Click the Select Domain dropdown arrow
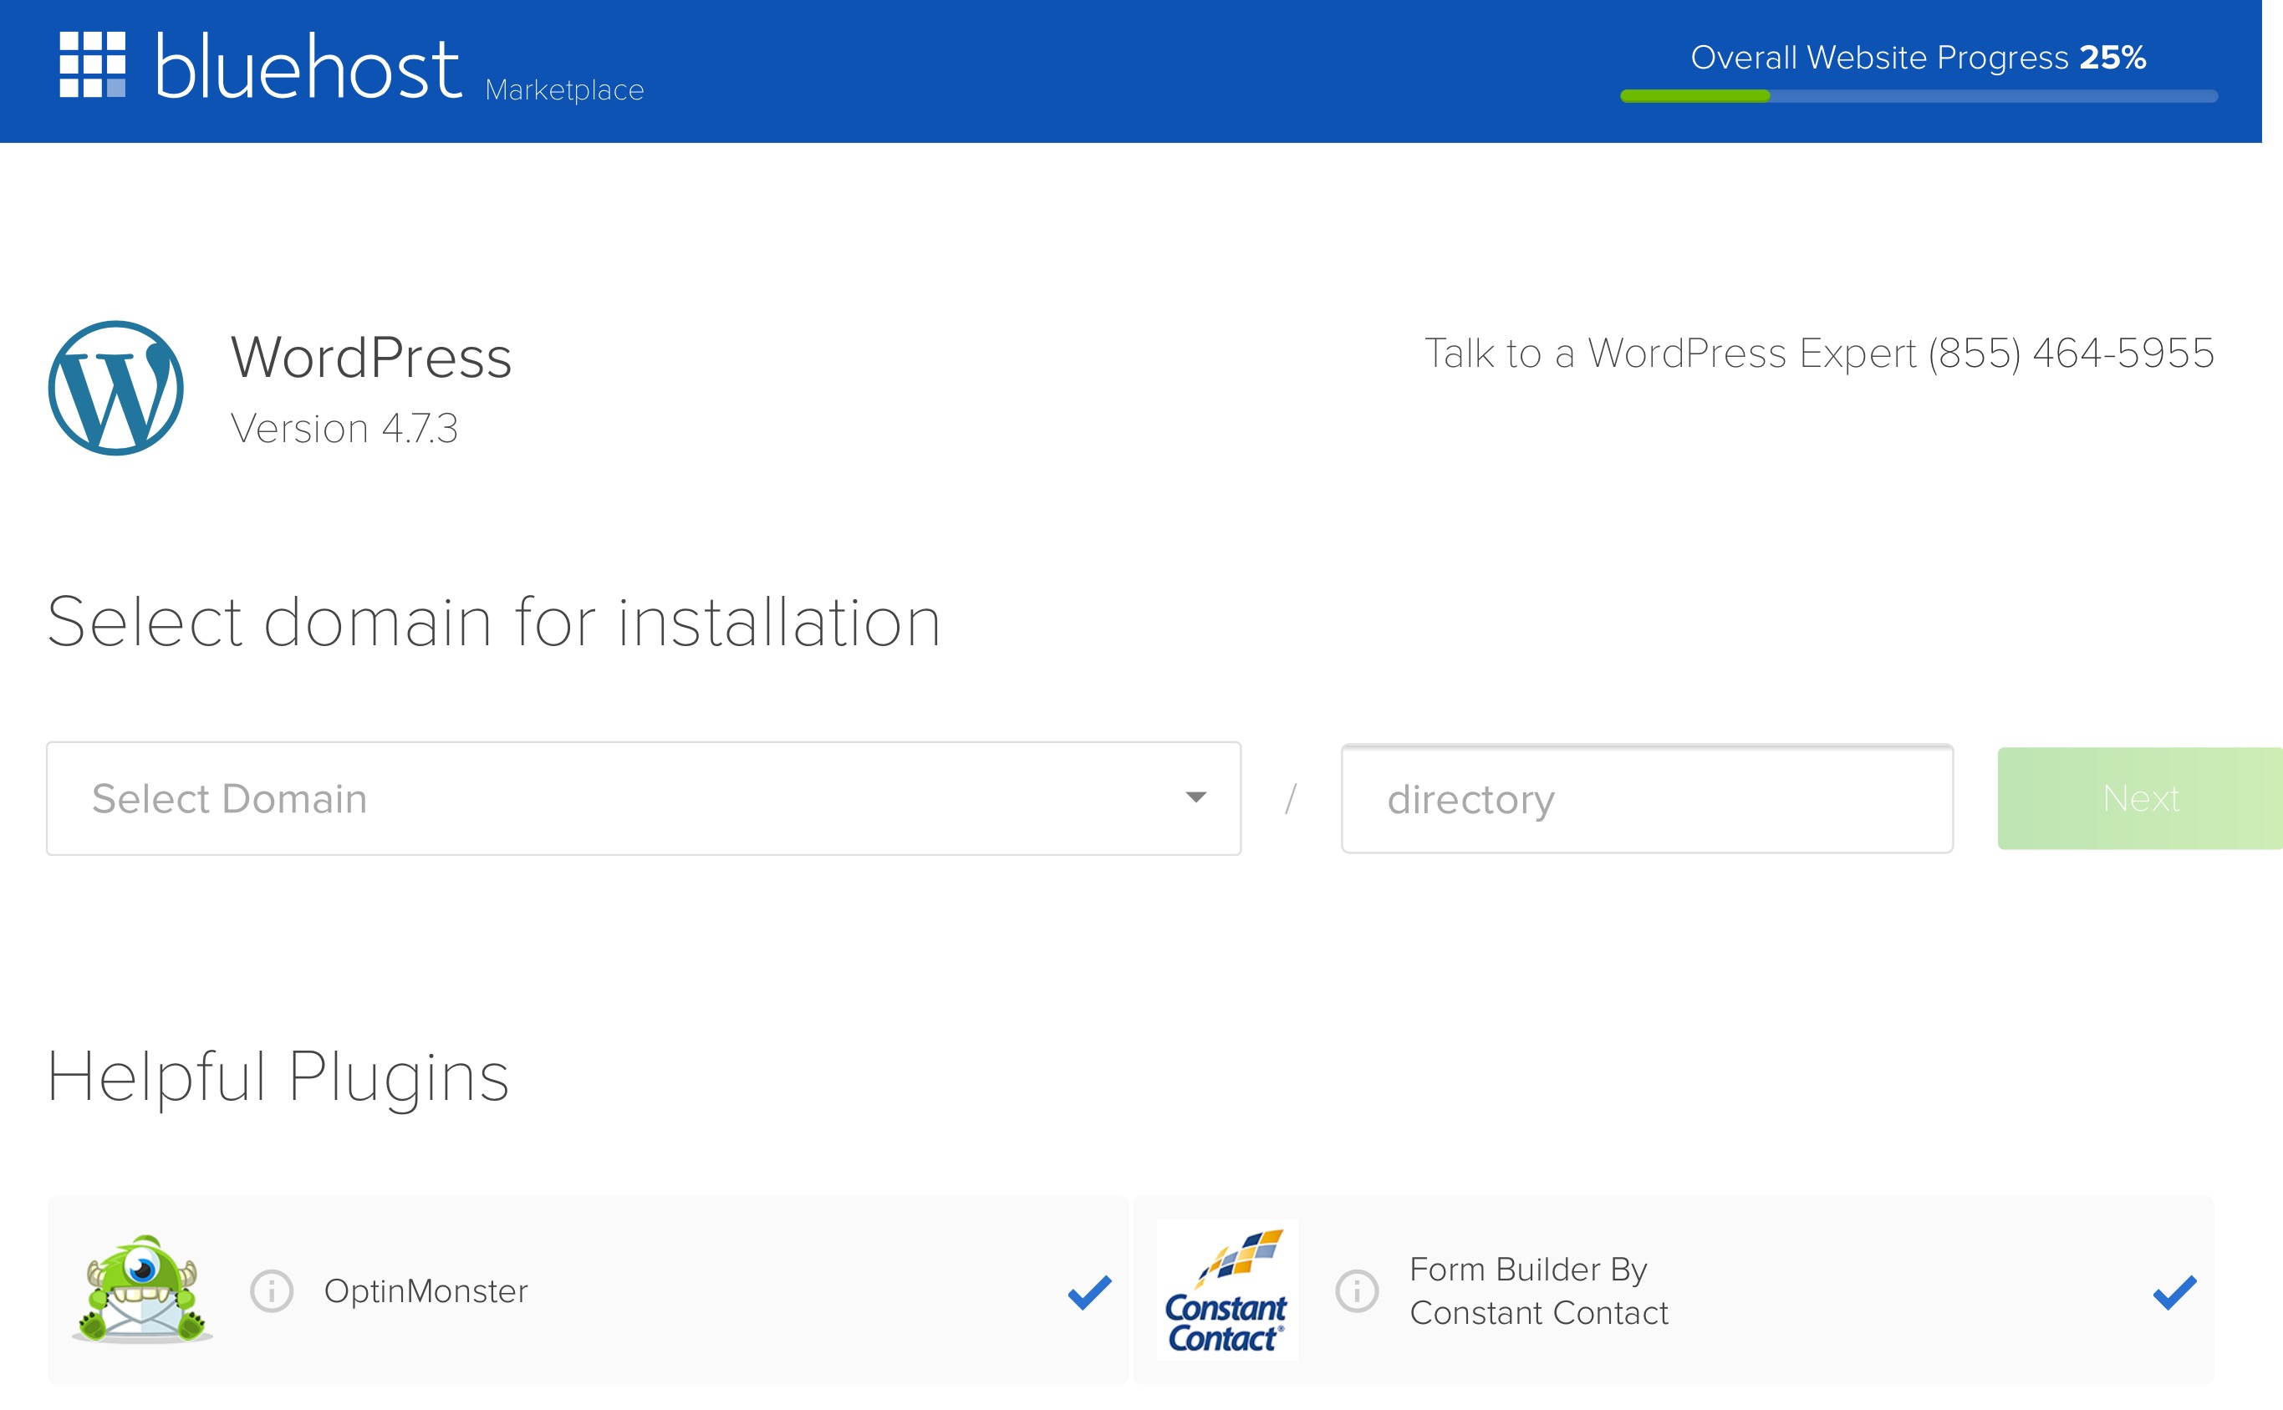2283x1410 pixels. pyautogui.click(x=1195, y=797)
